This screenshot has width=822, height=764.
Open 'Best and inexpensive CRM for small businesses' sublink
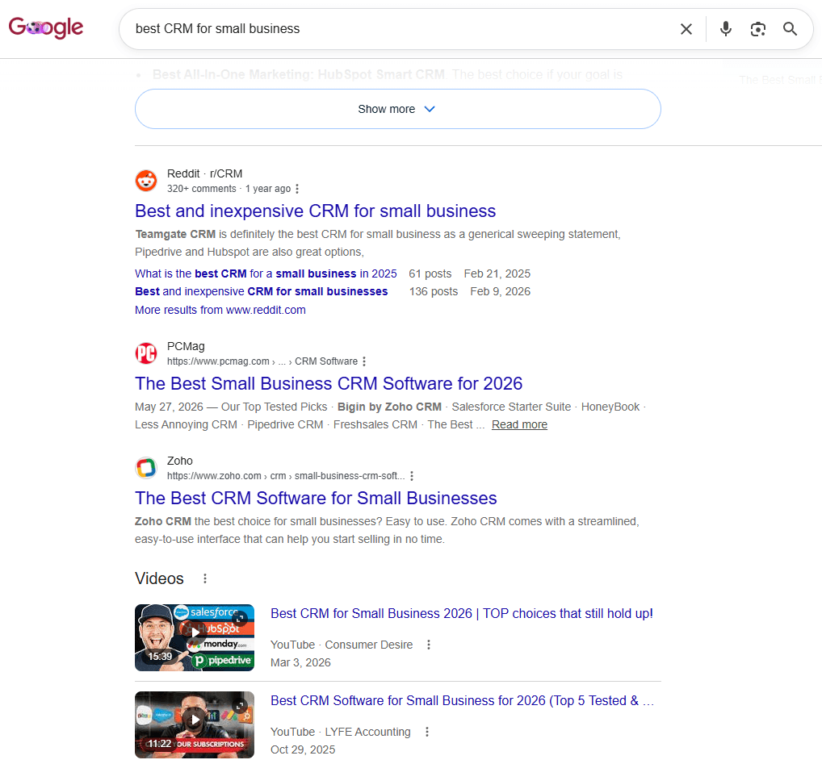click(x=261, y=292)
